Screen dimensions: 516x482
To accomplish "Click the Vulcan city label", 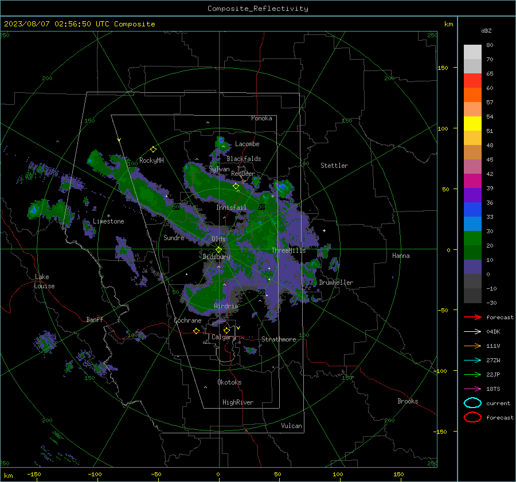I will click(x=291, y=426).
